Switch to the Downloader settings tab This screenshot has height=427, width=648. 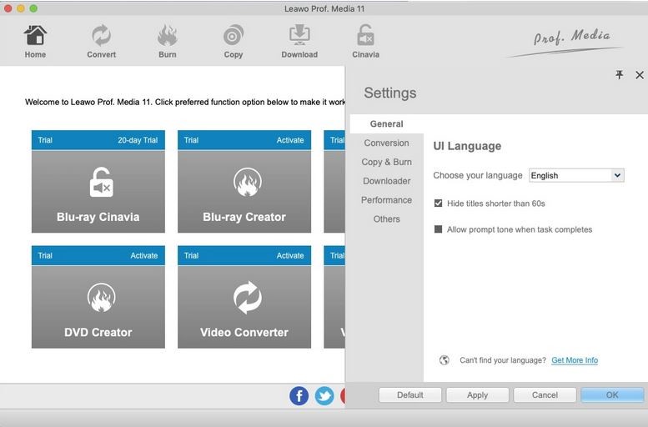coord(386,181)
